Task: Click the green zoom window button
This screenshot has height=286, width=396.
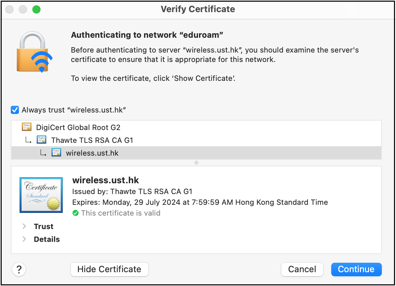Action: coord(36,9)
